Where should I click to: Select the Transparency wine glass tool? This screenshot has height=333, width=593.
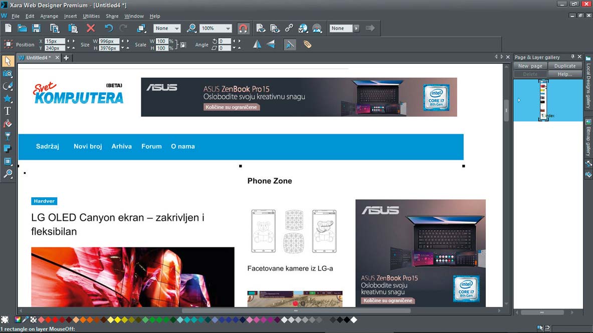[x=8, y=136]
